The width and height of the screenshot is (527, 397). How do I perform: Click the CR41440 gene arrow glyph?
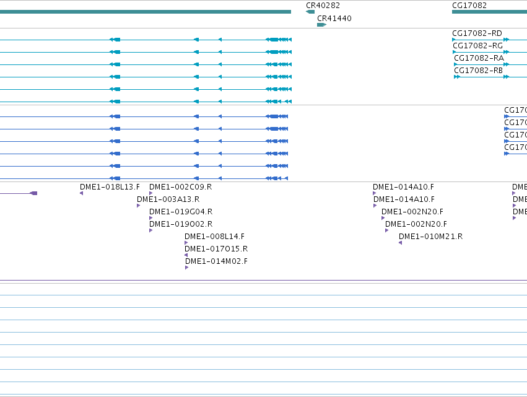(x=321, y=25)
